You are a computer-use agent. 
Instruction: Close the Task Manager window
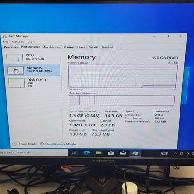tap(180, 36)
